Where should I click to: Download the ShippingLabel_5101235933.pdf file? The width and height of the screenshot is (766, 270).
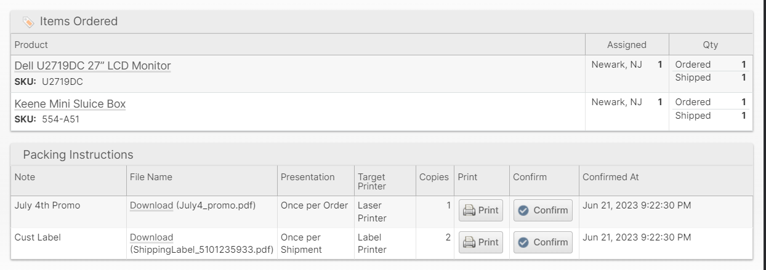(151, 237)
